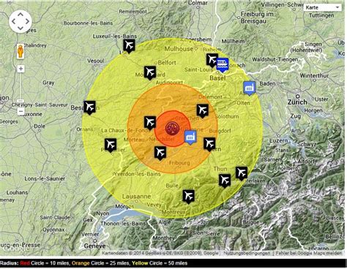Click the Dole town label
The height and width of the screenshot is (269, 347).
[40, 126]
